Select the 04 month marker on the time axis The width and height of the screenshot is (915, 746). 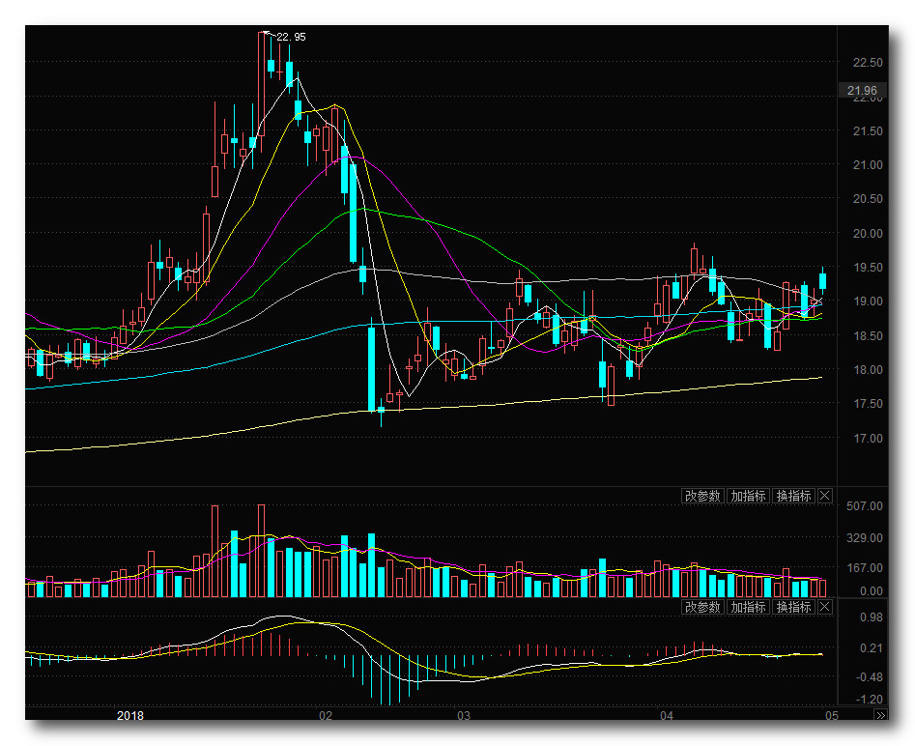coord(666,716)
